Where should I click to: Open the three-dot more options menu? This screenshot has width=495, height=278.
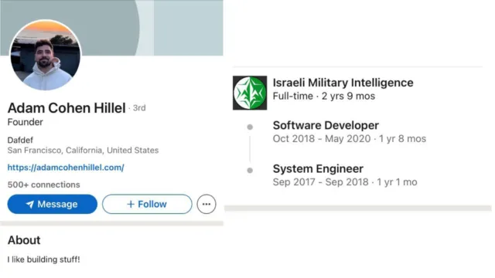tap(207, 204)
